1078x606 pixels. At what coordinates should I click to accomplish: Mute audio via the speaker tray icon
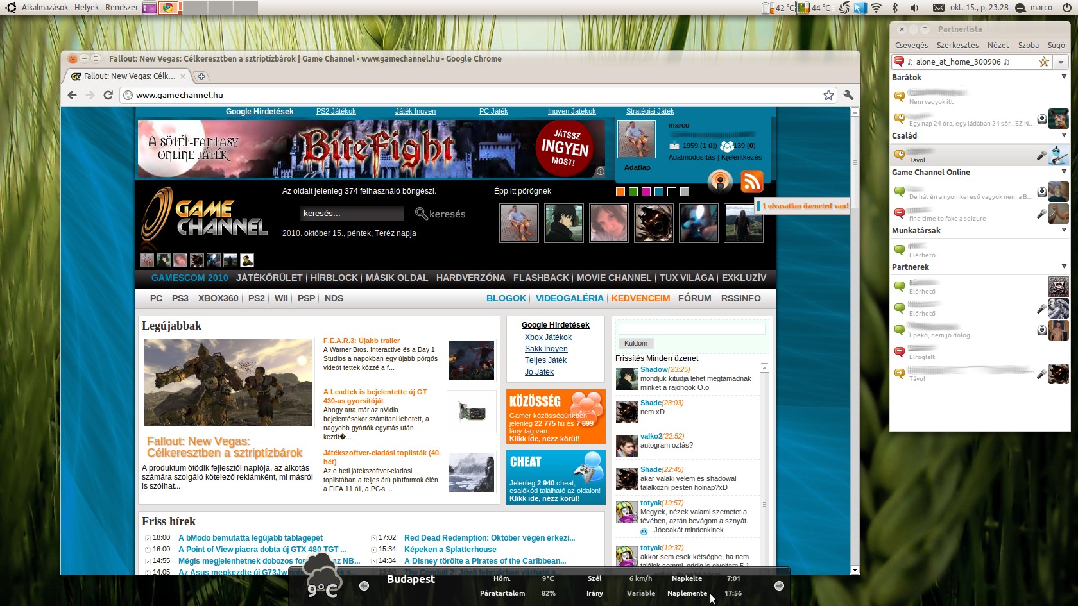pyautogui.click(x=914, y=8)
